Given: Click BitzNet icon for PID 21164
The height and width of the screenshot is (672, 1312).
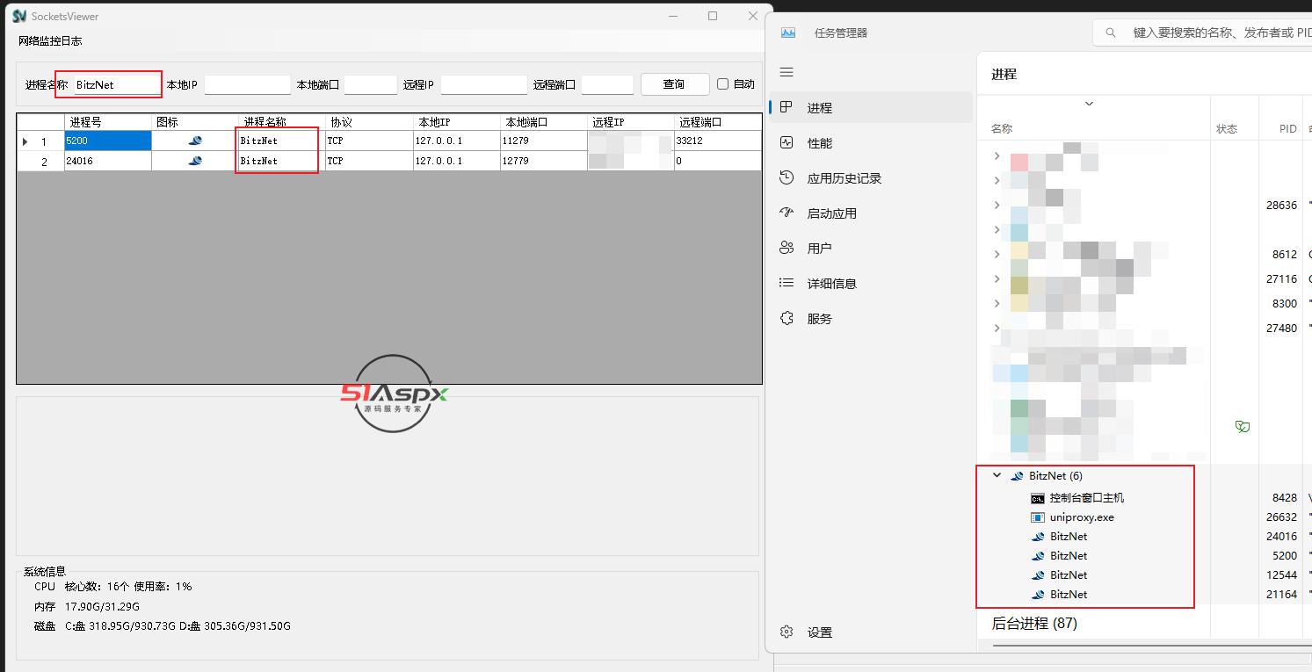Looking at the screenshot, I should point(1037,595).
